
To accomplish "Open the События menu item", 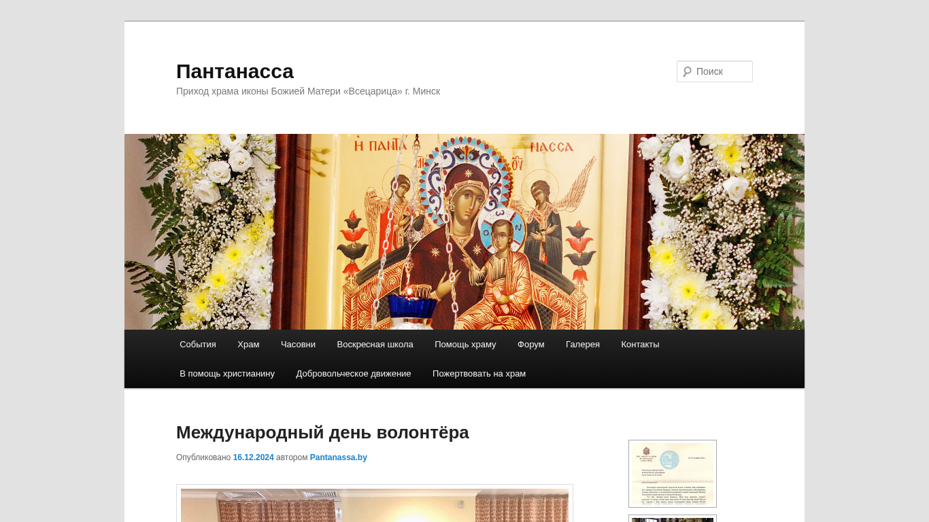I will pyautogui.click(x=198, y=344).
